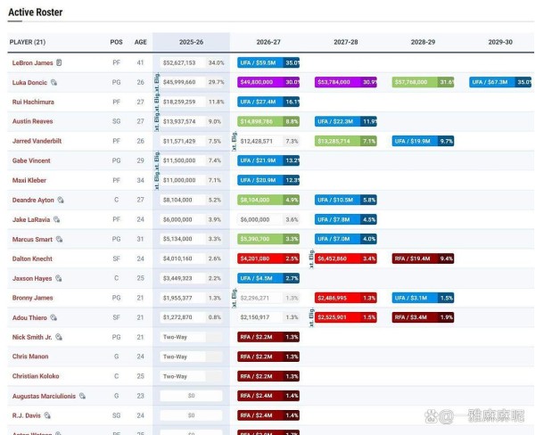The image size is (535, 435).
Task: Click the 2025-26 season column header
Action: [x=191, y=42]
